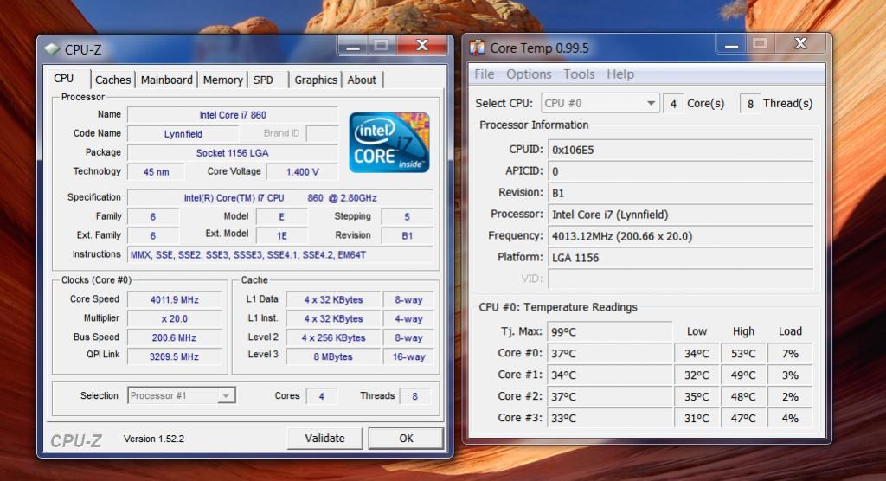Click the Core(s) count box in Core Temp
The image size is (886, 481).
[x=673, y=104]
